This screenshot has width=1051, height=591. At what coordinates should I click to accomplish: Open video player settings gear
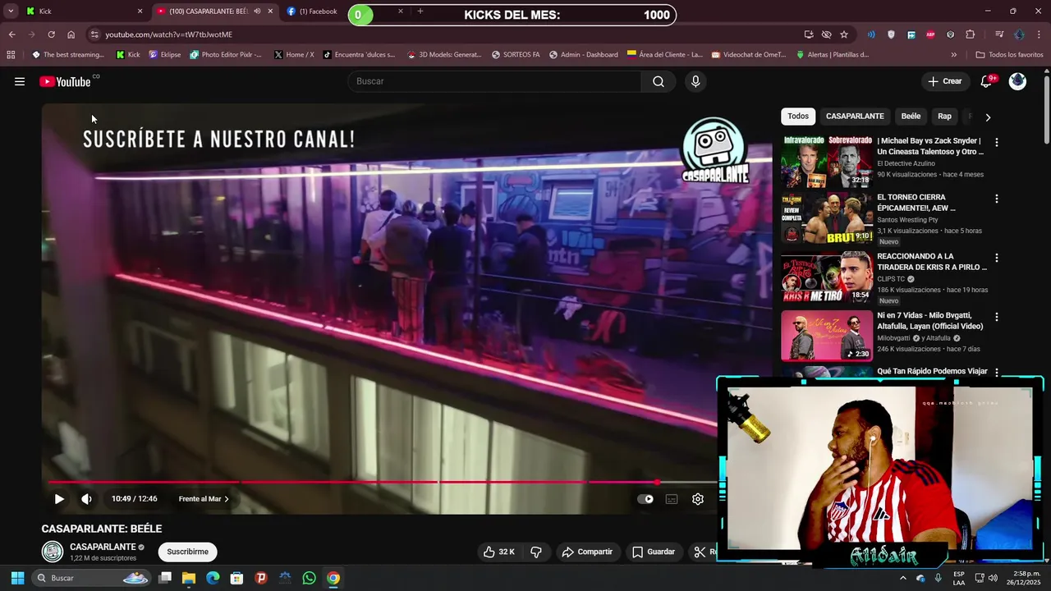tap(698, 499)
